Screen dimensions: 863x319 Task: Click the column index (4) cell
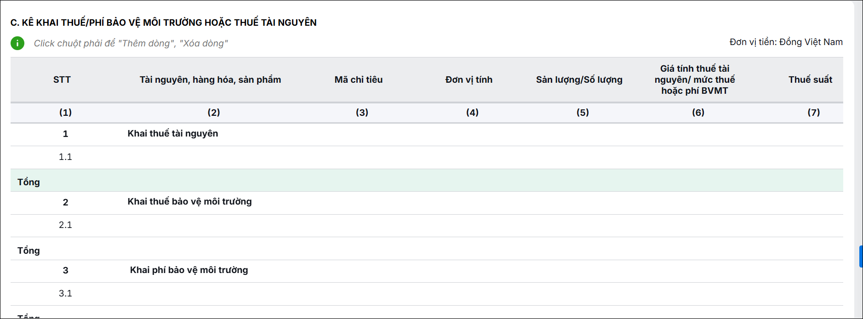point(473,113)
